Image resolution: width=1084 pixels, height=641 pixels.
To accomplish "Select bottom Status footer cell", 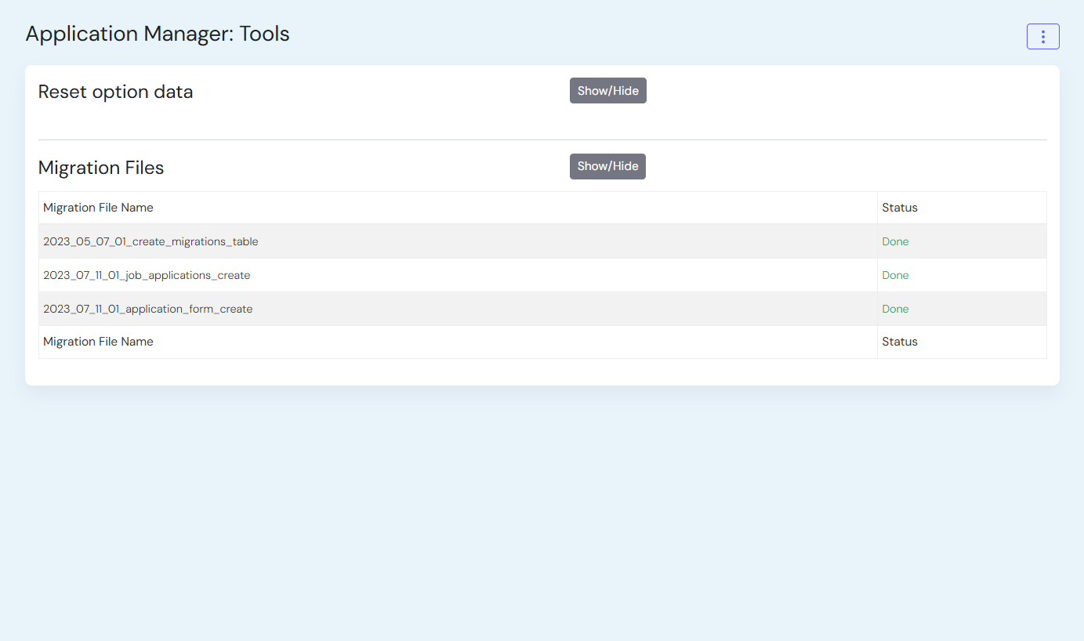I will coord(899,342).
